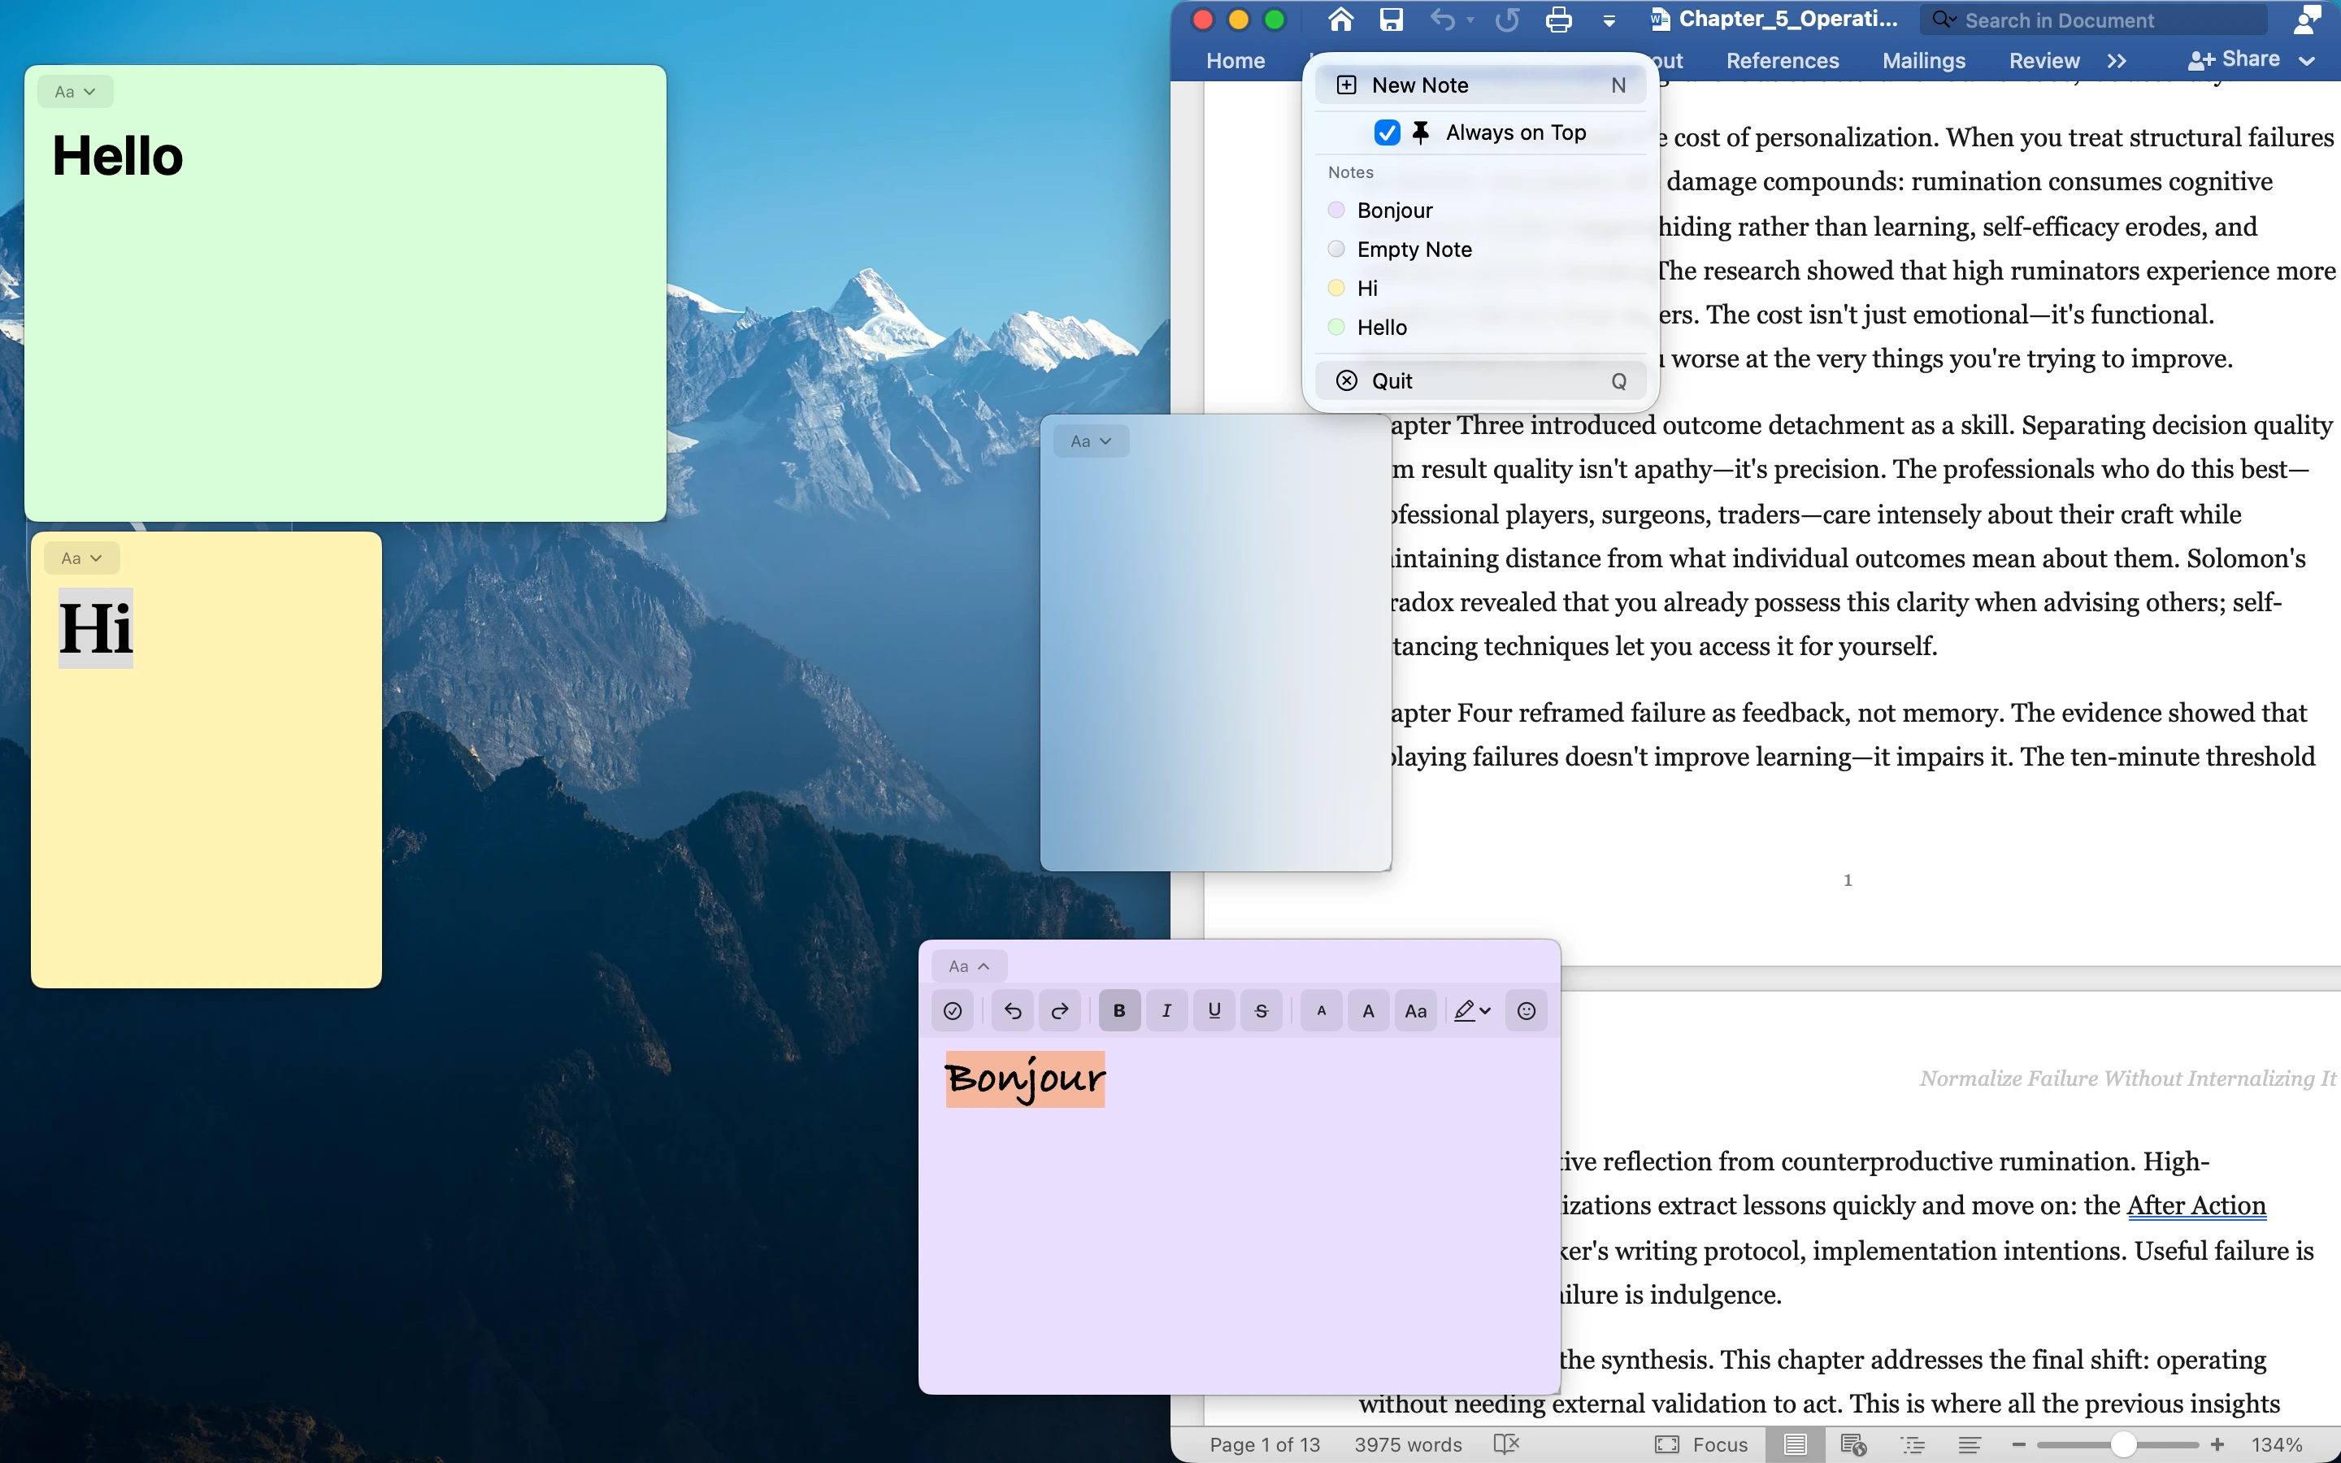Print the Word document

coord(1558,20)
